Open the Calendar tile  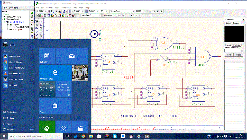pos(47,56)
